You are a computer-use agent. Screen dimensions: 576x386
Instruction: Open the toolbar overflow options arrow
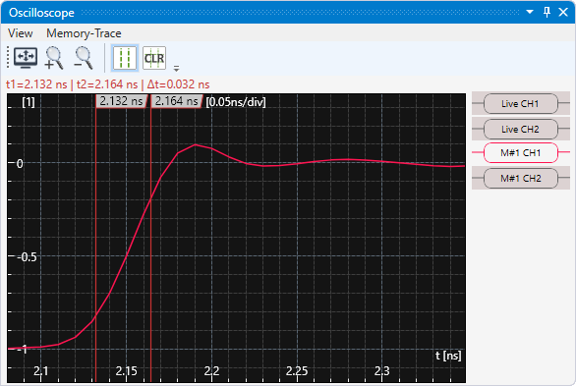click(176, 68)
